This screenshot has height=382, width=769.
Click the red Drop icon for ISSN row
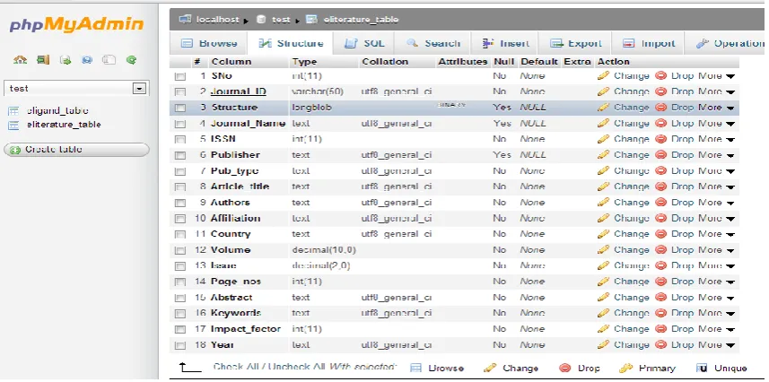click(x=661, y=139)
